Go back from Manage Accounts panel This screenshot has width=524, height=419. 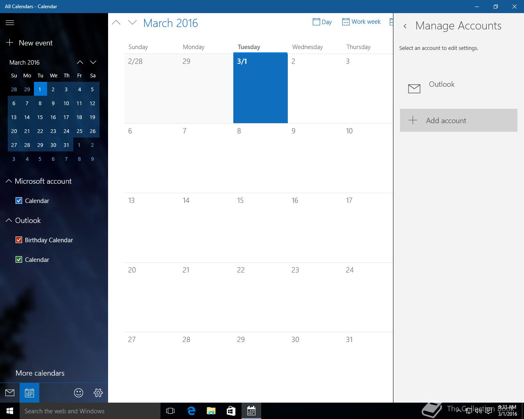coord(405,26)
